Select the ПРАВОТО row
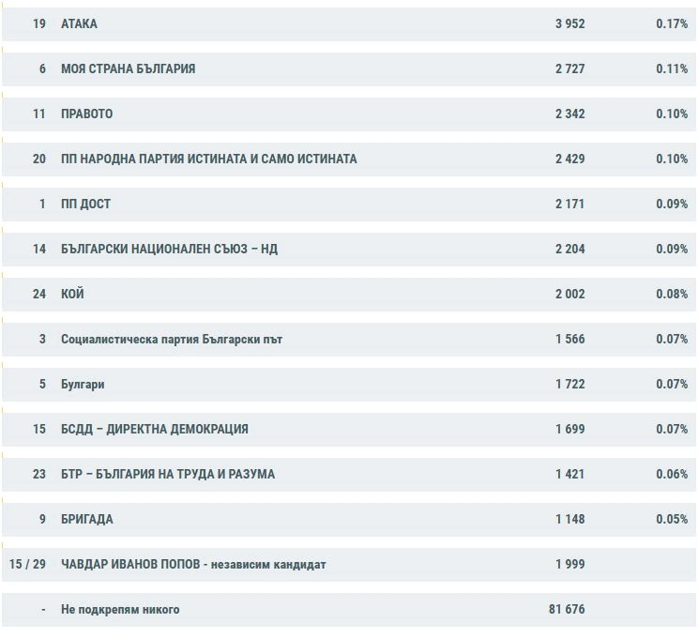 tap(349, 114)
